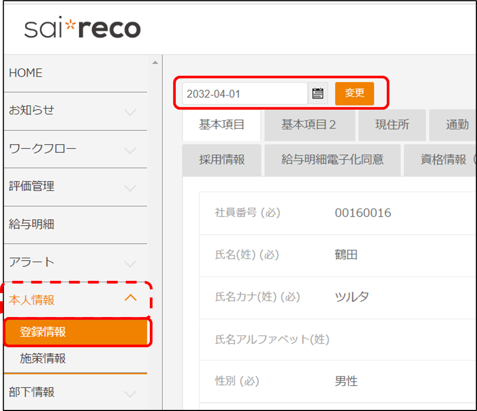This screenshot has width=477, height=411.
Task: Switch to the 基本項目２ tab
Action: [309, 125]
